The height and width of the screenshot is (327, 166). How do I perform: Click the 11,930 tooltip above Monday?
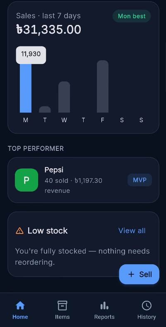[x=31, y=55]
